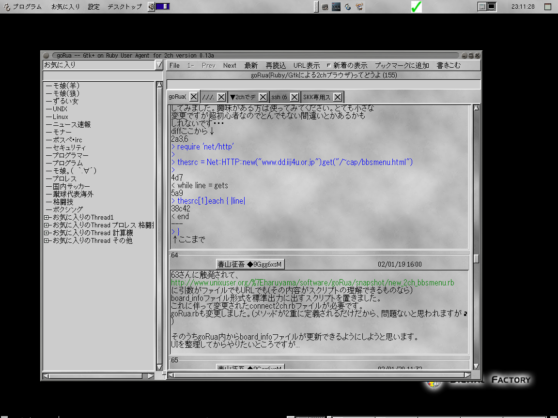558x418 pixels.
Task: Select UNIX board in list
Action: click(60, 109)
